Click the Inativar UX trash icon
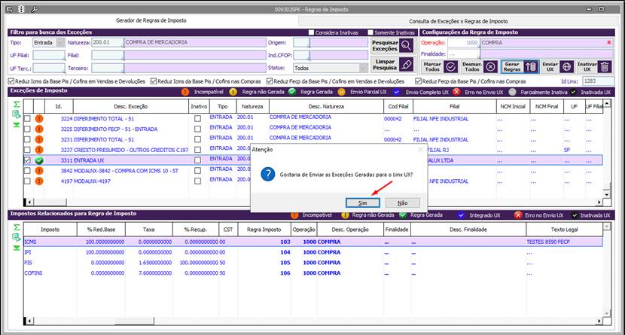The width and height of the screenshot is (625, 335). pos(604,66)
